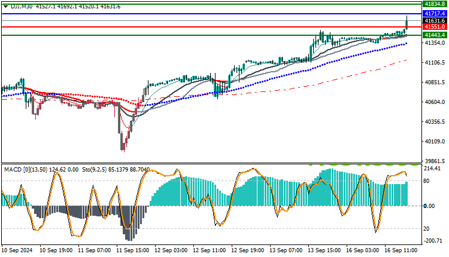Click the 12 Sep 11:00 time label
Image resolution: width=449 pixels, height=257 pixels.
(x=210, y=250)
